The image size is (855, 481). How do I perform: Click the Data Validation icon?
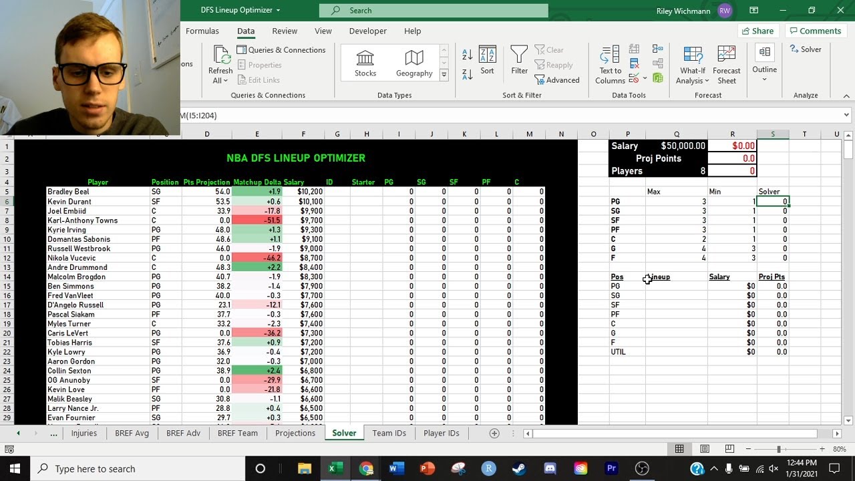[x=634, y=79]
